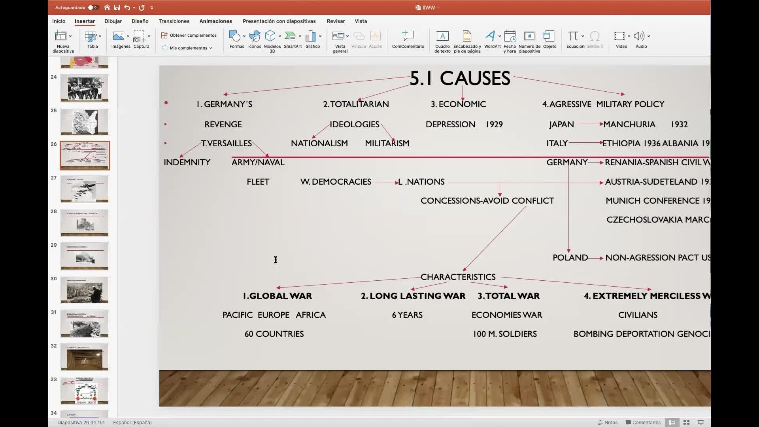Expand the Formas shapes dropdown
Viewport: 759px width, 427px height.
[x=244, y=36]
